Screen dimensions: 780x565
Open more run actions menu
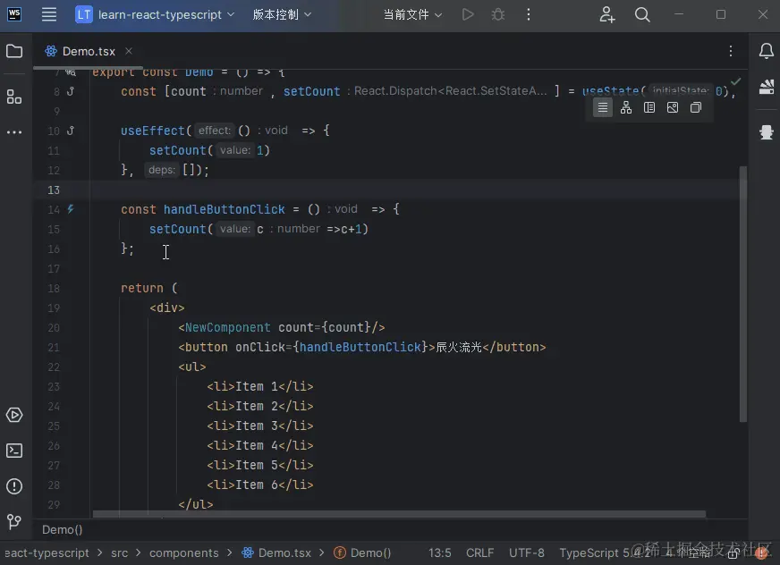pos(529,14)
